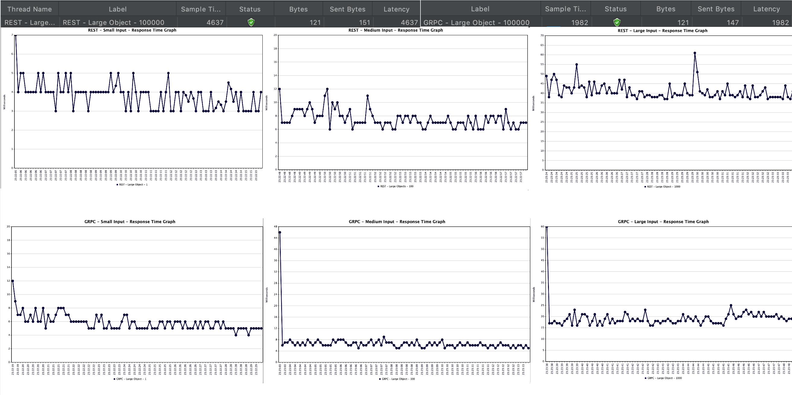The width and height of the screenshot is (792, 395).
Task: Select the REST - Large Object - 100000 label cell
Action: (x=113, y=22)
